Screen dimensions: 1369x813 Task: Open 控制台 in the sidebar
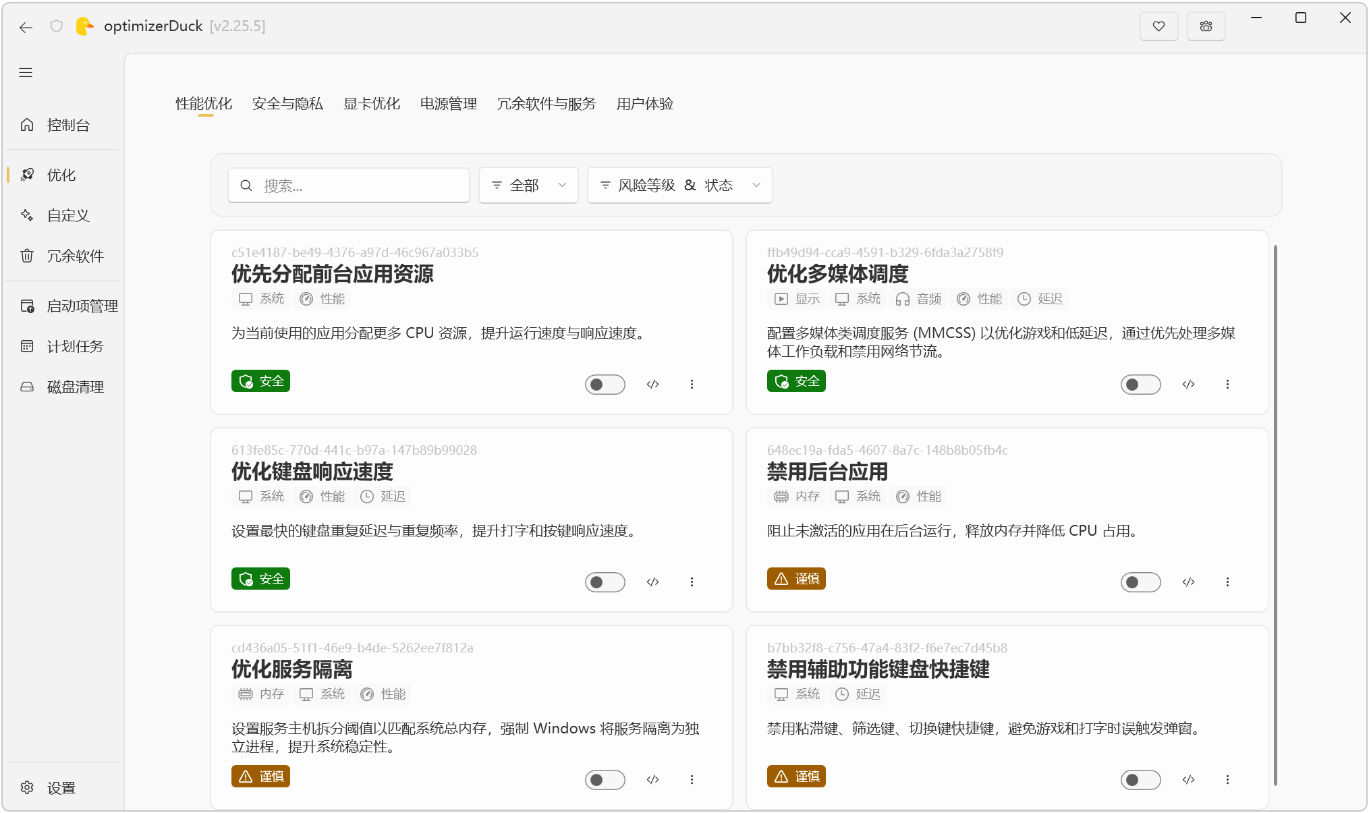coord(63,125)
